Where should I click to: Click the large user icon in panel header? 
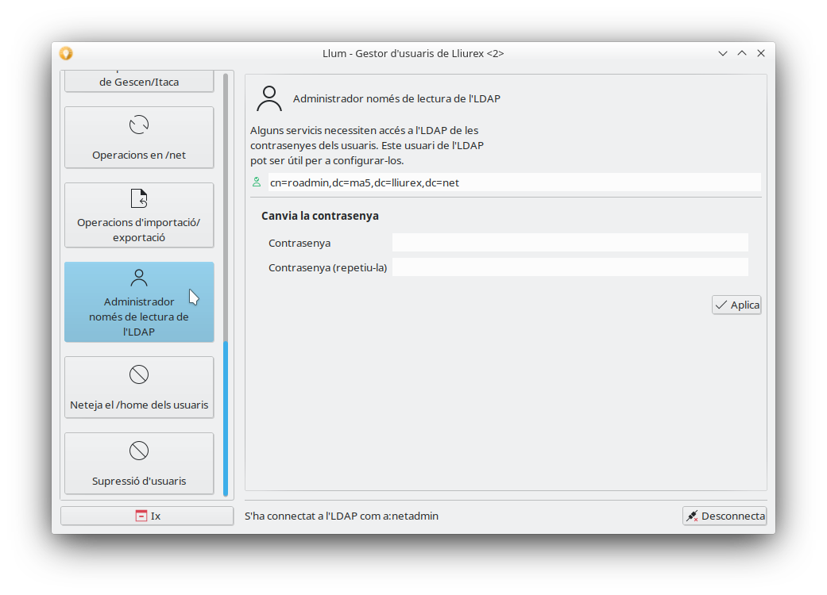pyautogui.click(x=269, y=99)
